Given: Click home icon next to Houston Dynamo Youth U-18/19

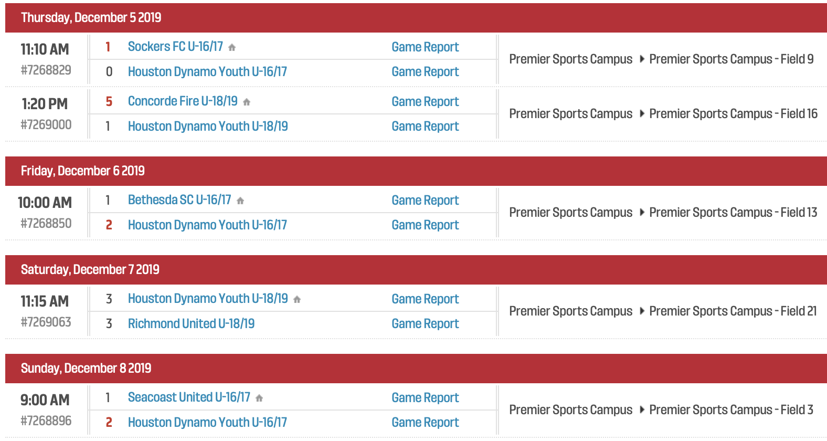Looking at the screenshot, I should pyautogui.click(x=297, y=299).
